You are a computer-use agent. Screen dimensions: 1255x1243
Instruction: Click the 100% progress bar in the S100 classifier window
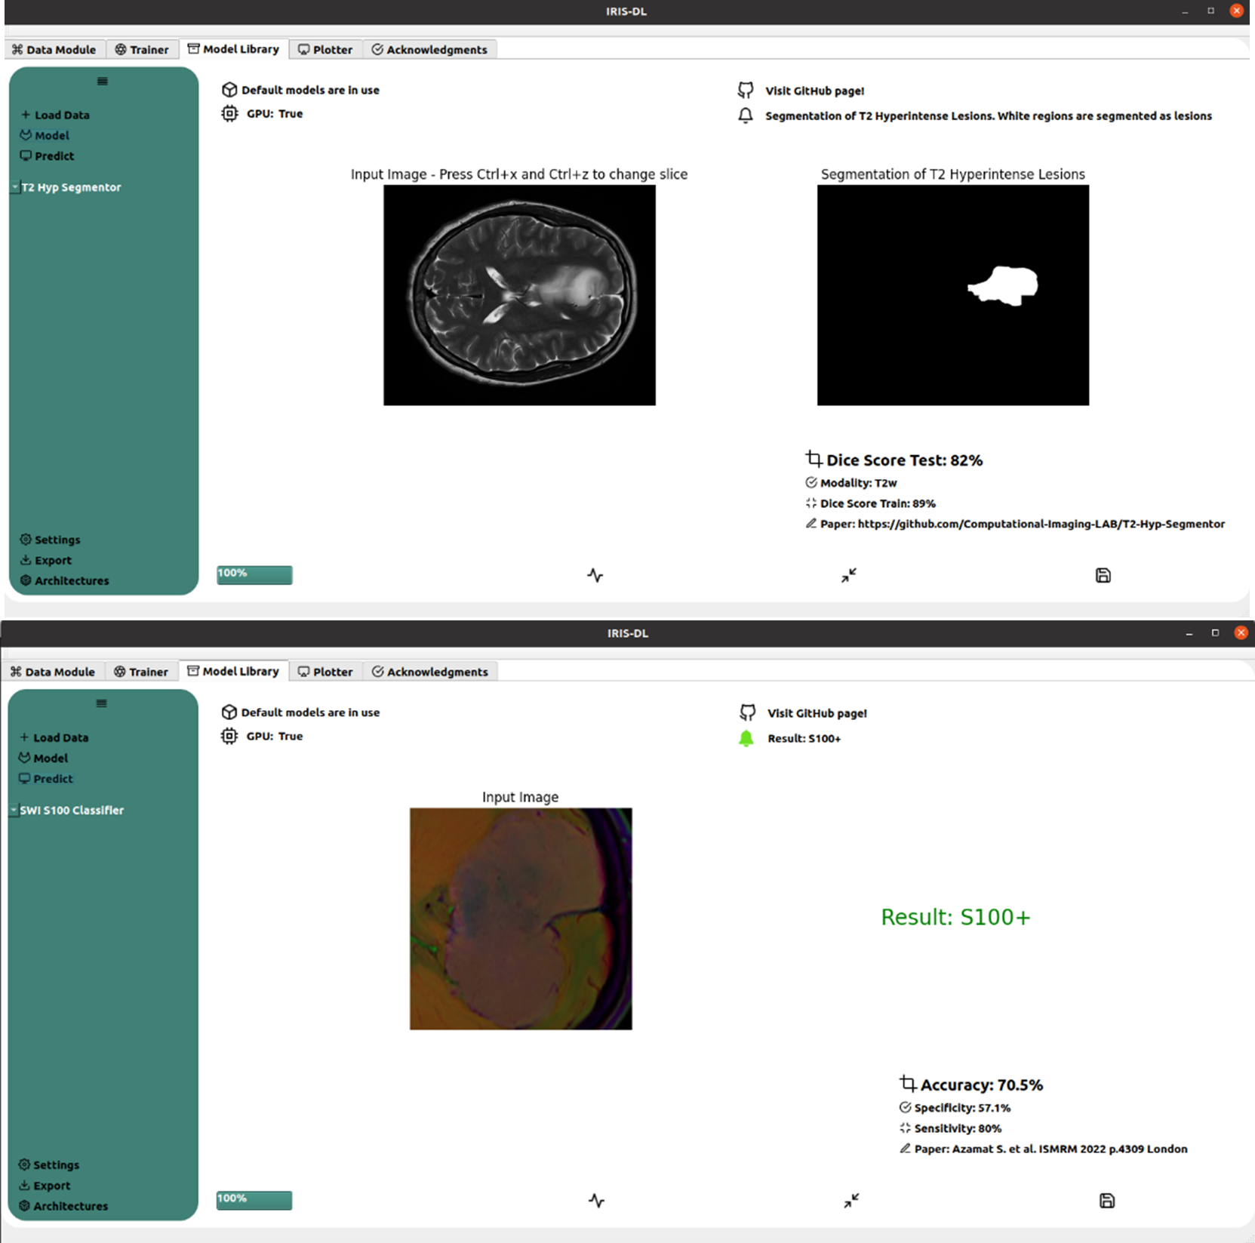[x=254, y=1200]
